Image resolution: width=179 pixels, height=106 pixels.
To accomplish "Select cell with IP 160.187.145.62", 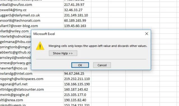I will click(77, 89).
